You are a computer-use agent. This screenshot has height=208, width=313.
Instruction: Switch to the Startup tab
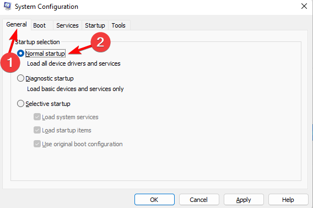(x=95, y=25)
